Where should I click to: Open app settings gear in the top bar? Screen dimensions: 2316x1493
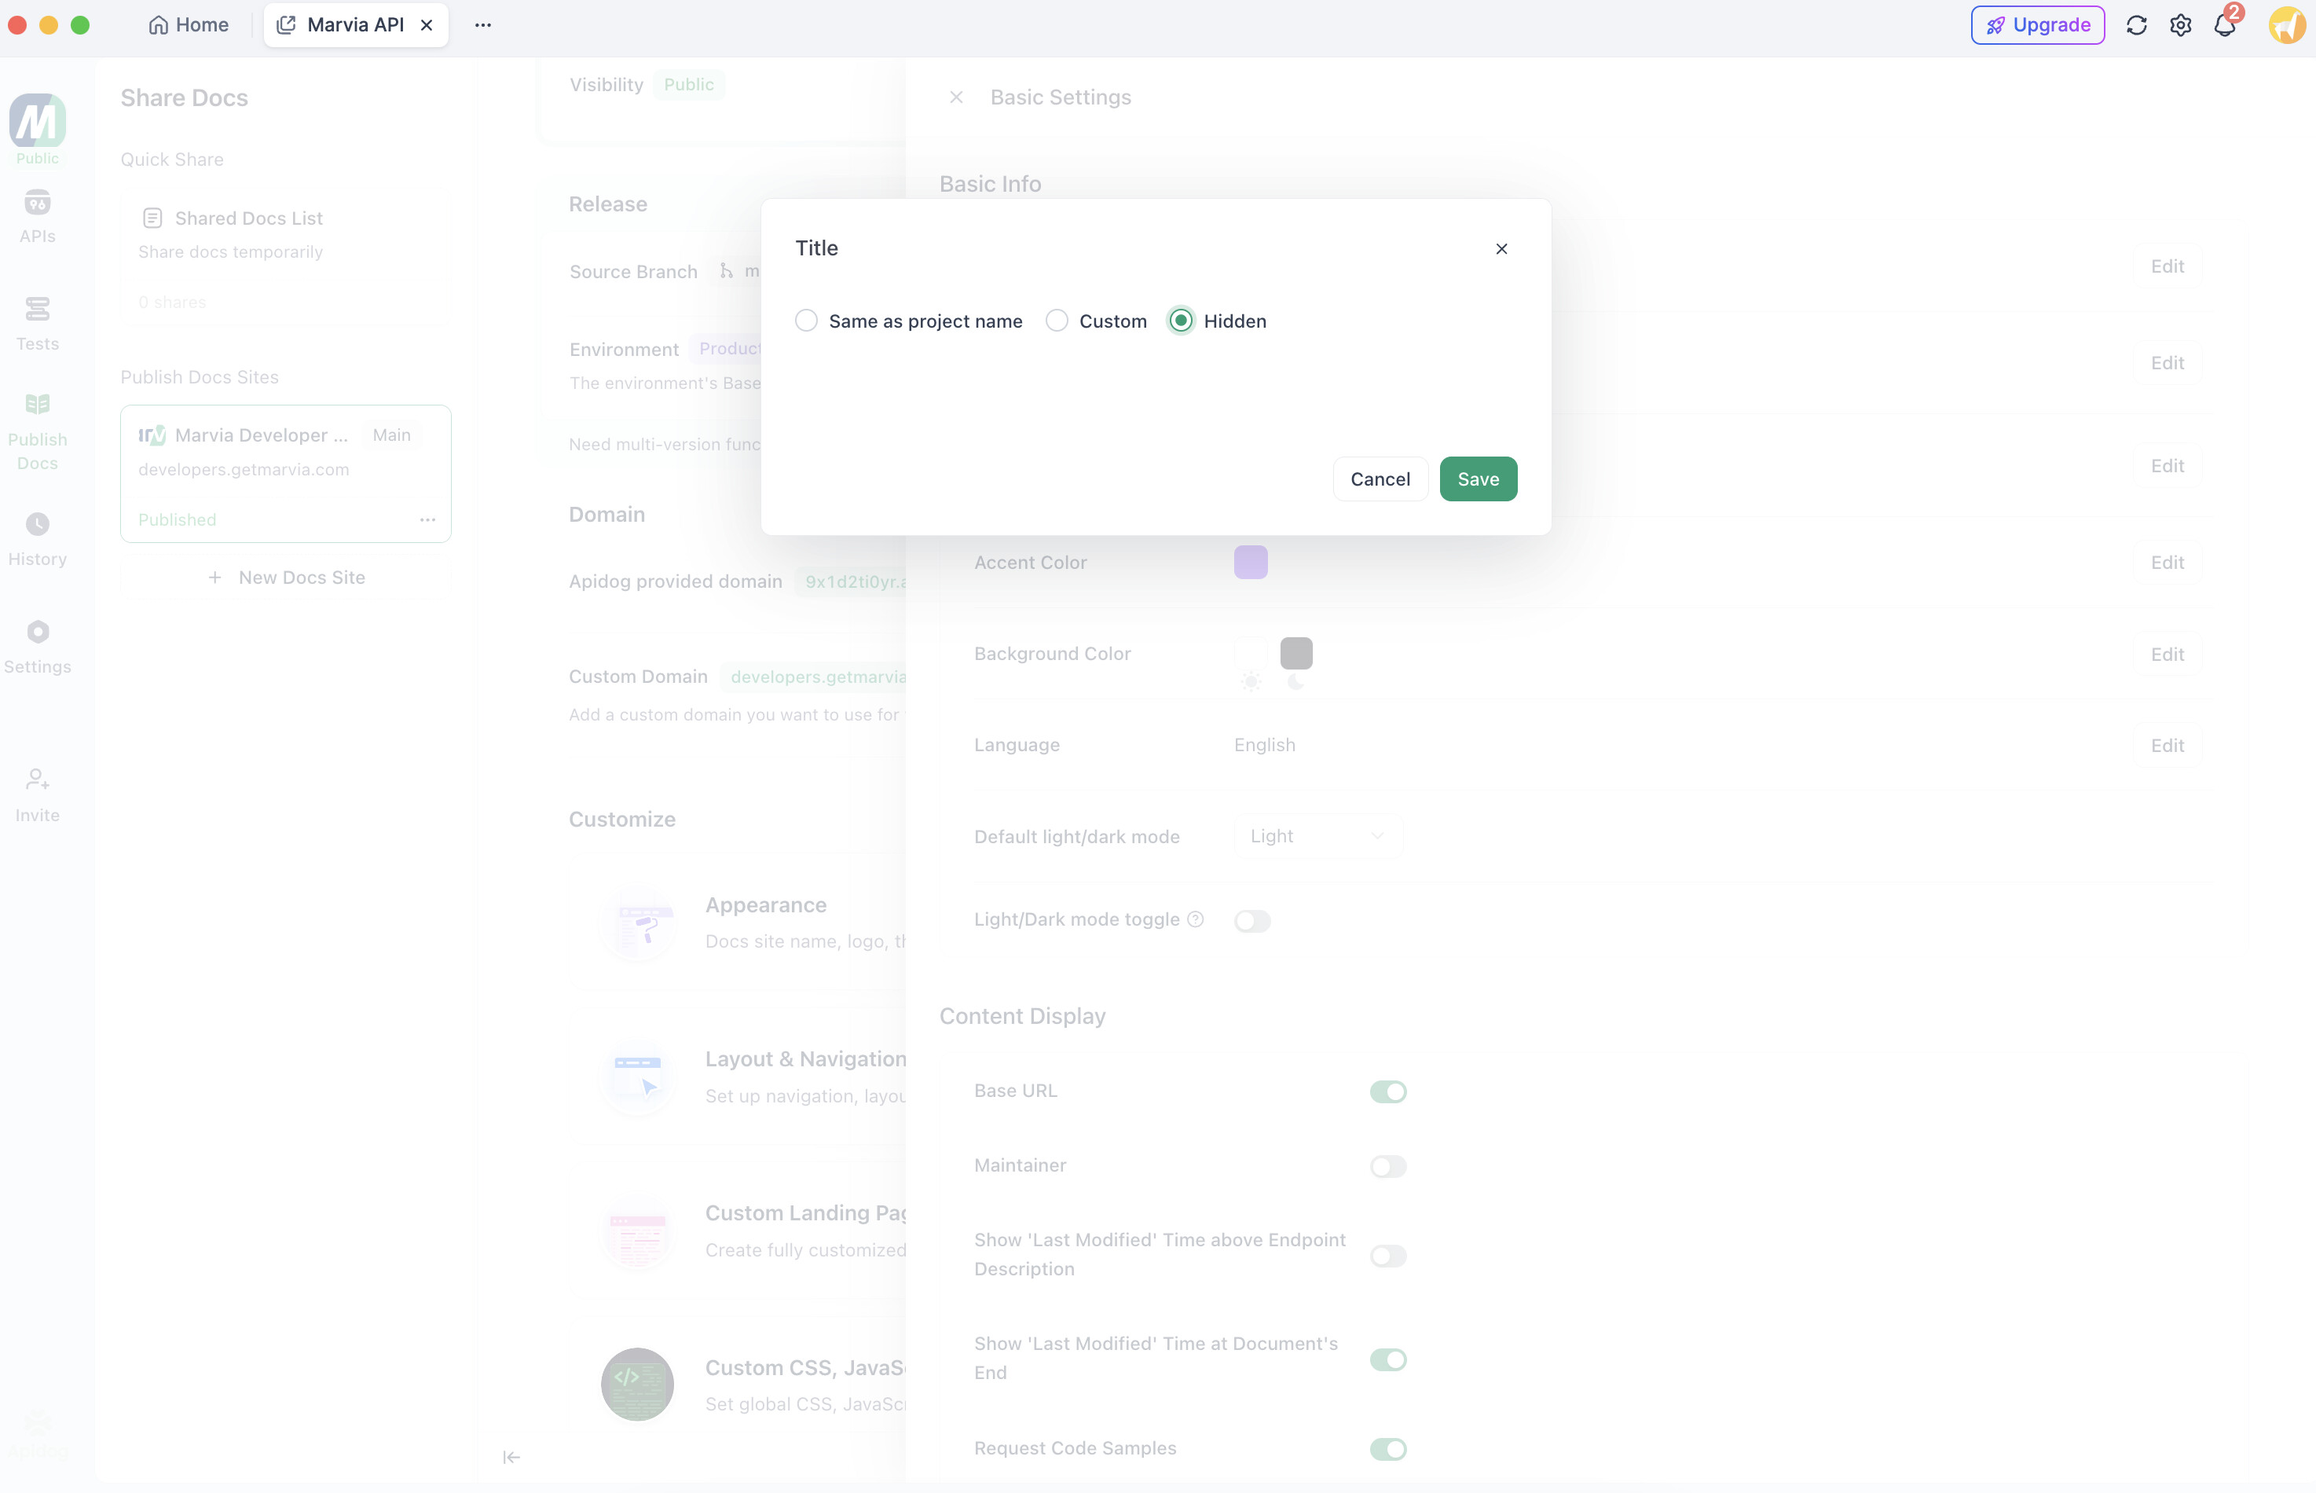pos(2180,25)
